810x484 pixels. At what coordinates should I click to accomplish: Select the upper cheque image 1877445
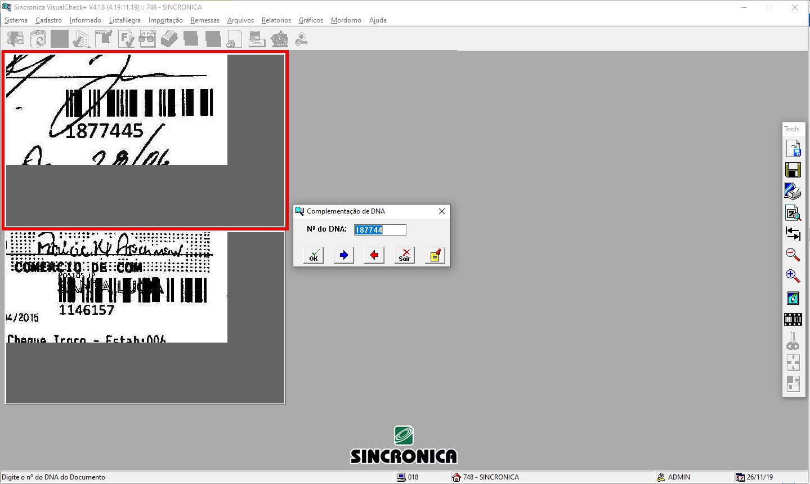click(145, 140)
